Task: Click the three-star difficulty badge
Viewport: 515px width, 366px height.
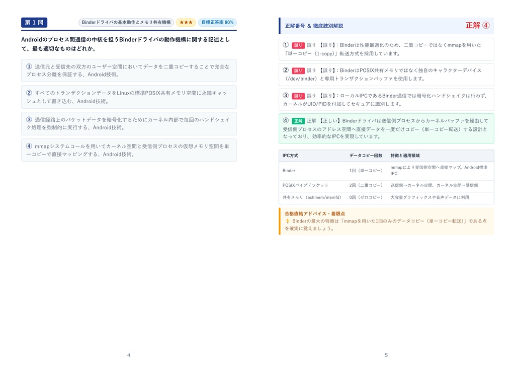Action: tap(186, 22)
